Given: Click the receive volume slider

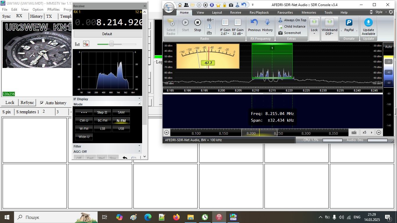Looking at the screenshot, I should (111, 44).
